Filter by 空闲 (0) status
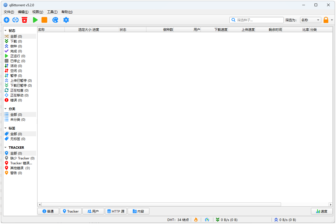This screenshot has height=224, width=336. (x=20, y=71)
